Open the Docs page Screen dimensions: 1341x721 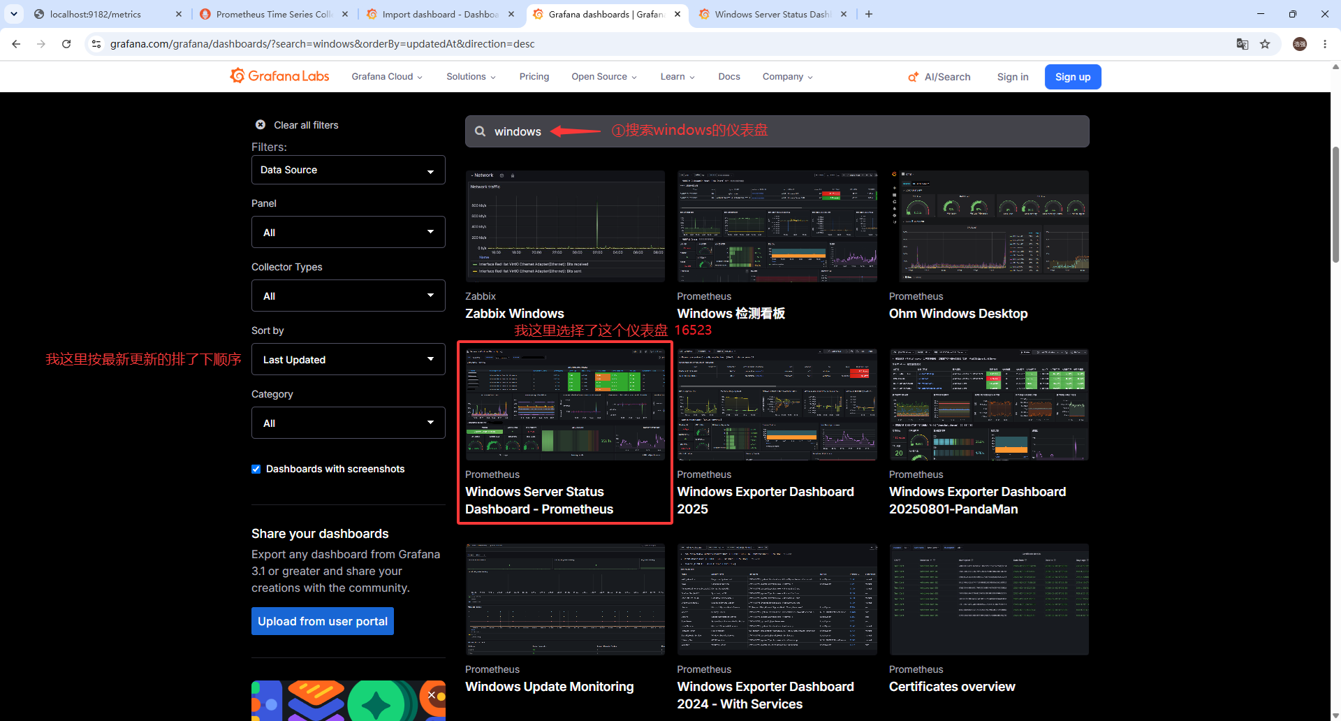pos(729,77)
